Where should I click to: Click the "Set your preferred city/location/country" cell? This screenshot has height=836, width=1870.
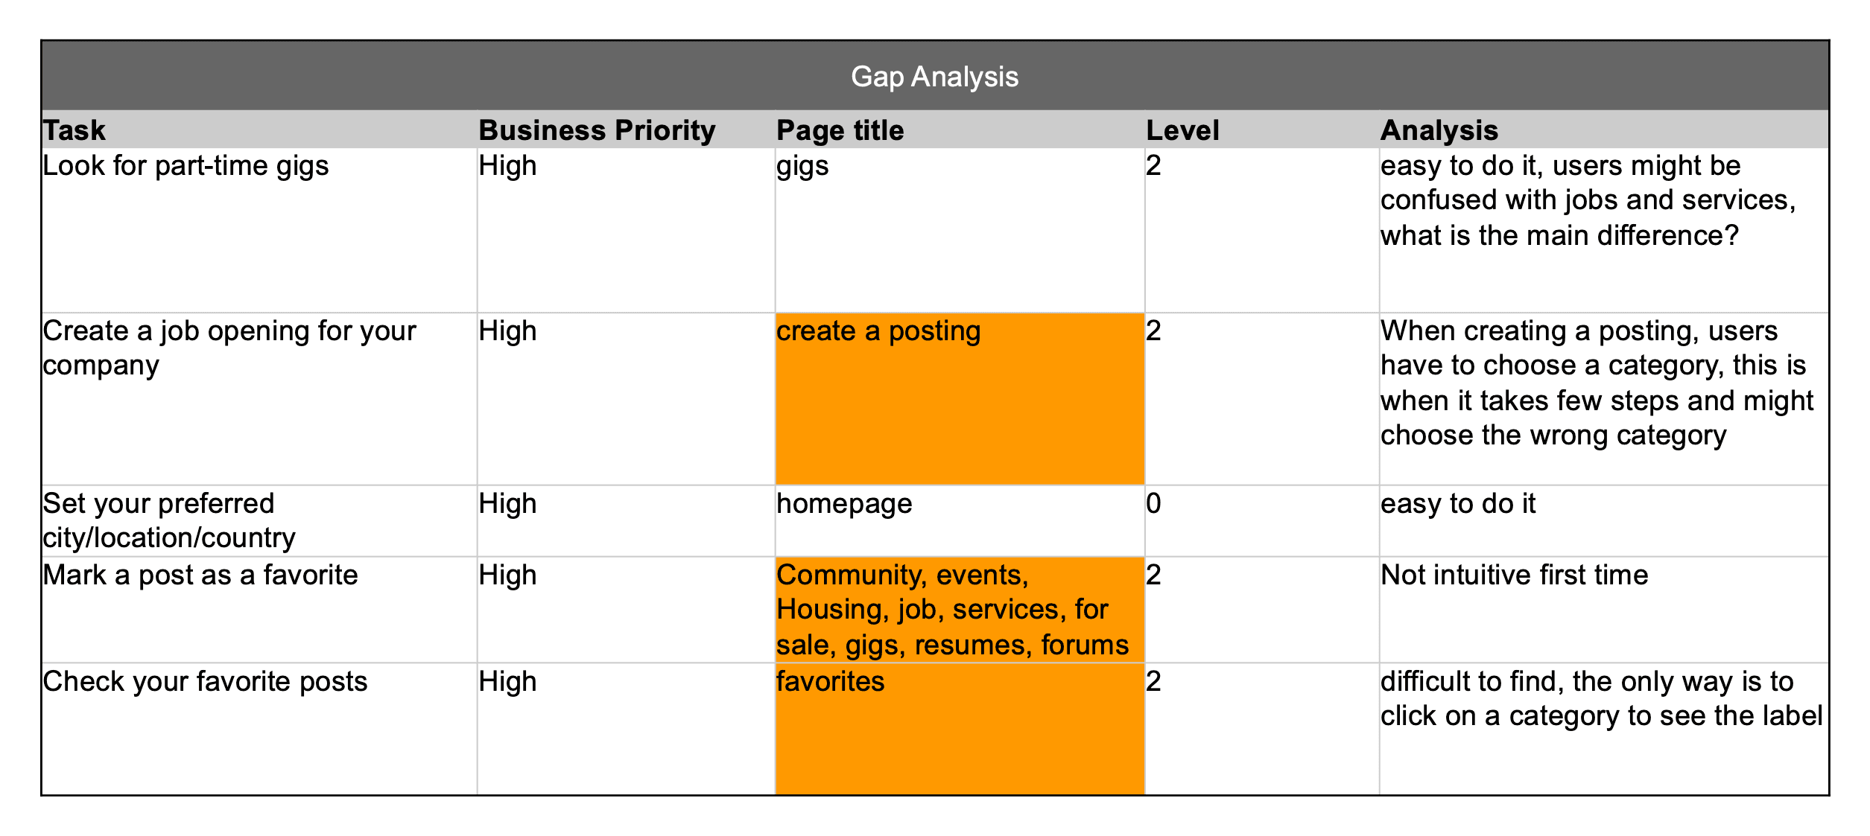pos(169,520)
